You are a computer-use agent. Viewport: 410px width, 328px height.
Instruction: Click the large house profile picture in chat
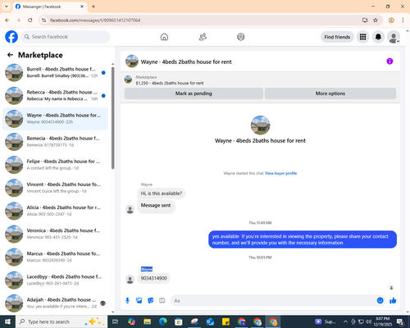pos(260,125)
